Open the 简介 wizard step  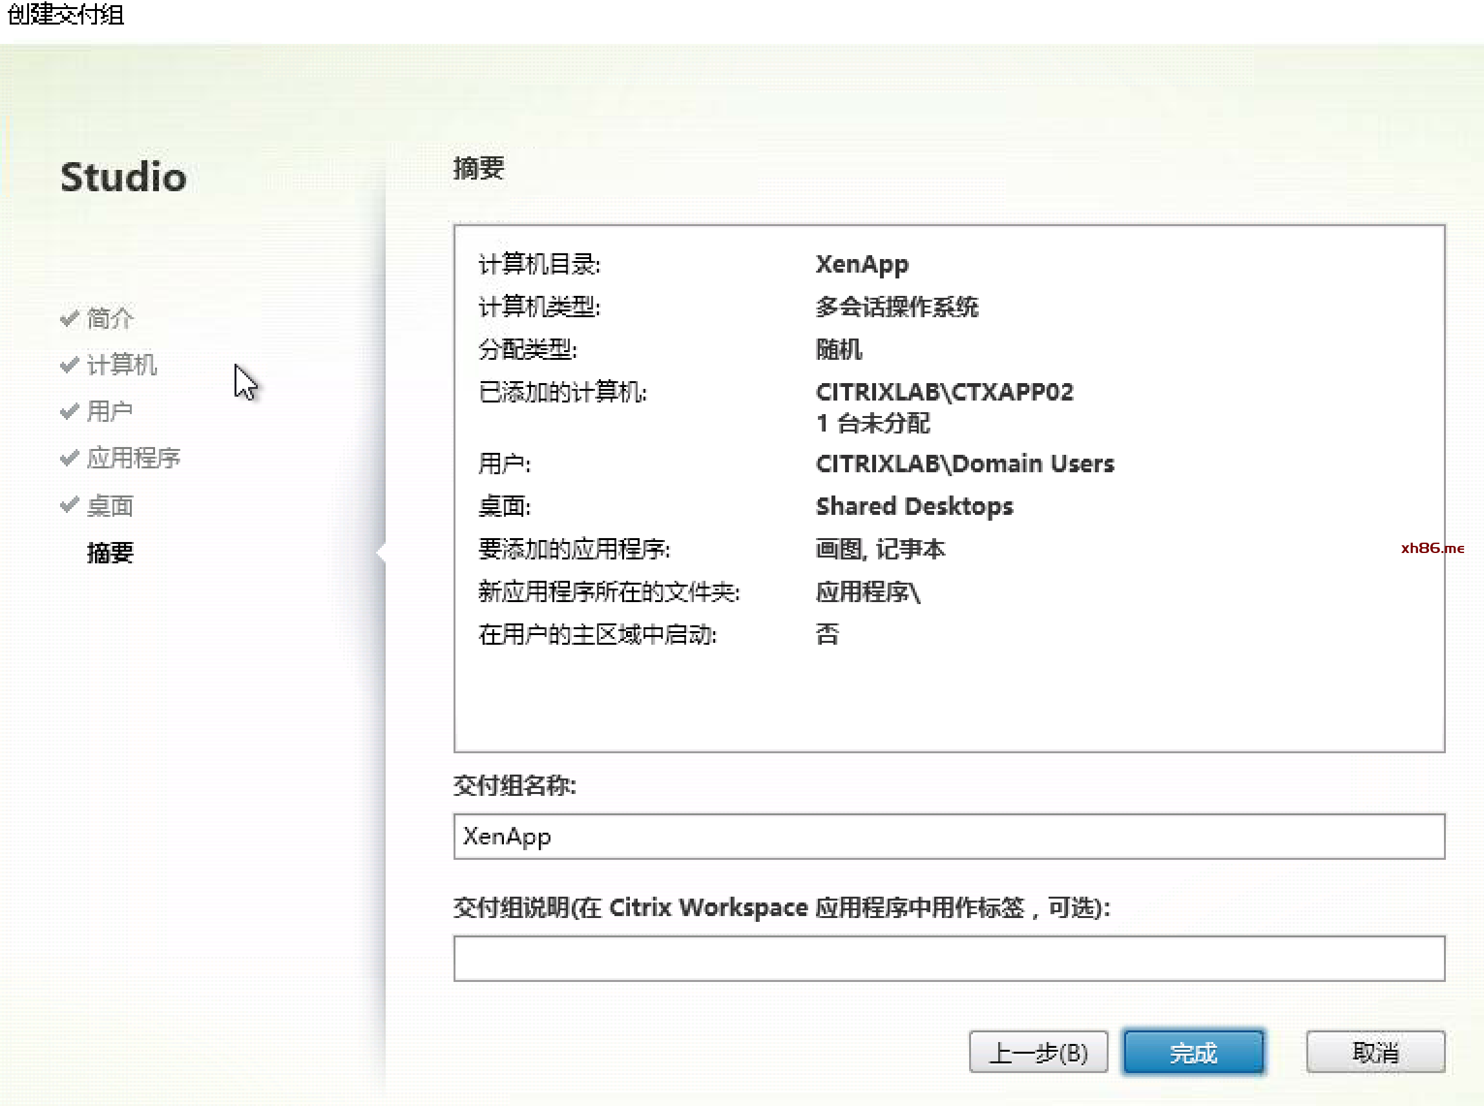[x=110, y=318]
